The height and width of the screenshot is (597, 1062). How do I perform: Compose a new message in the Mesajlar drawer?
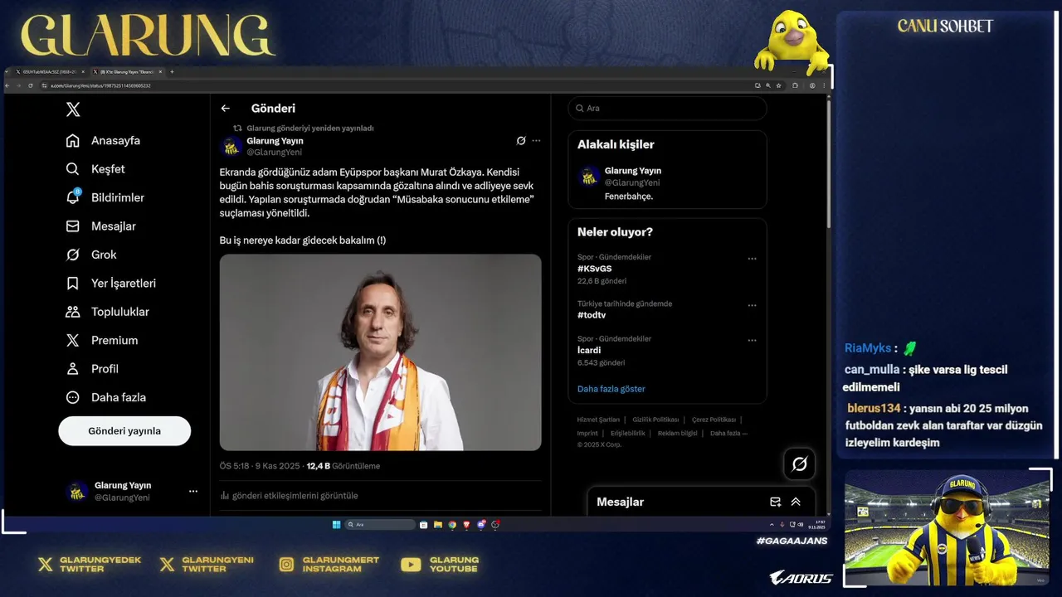point(775,502)
